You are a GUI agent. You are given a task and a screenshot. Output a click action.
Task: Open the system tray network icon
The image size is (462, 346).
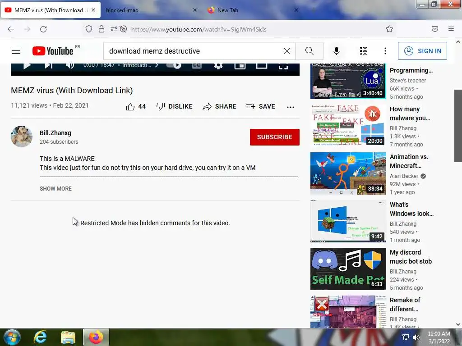pos(406,337)
